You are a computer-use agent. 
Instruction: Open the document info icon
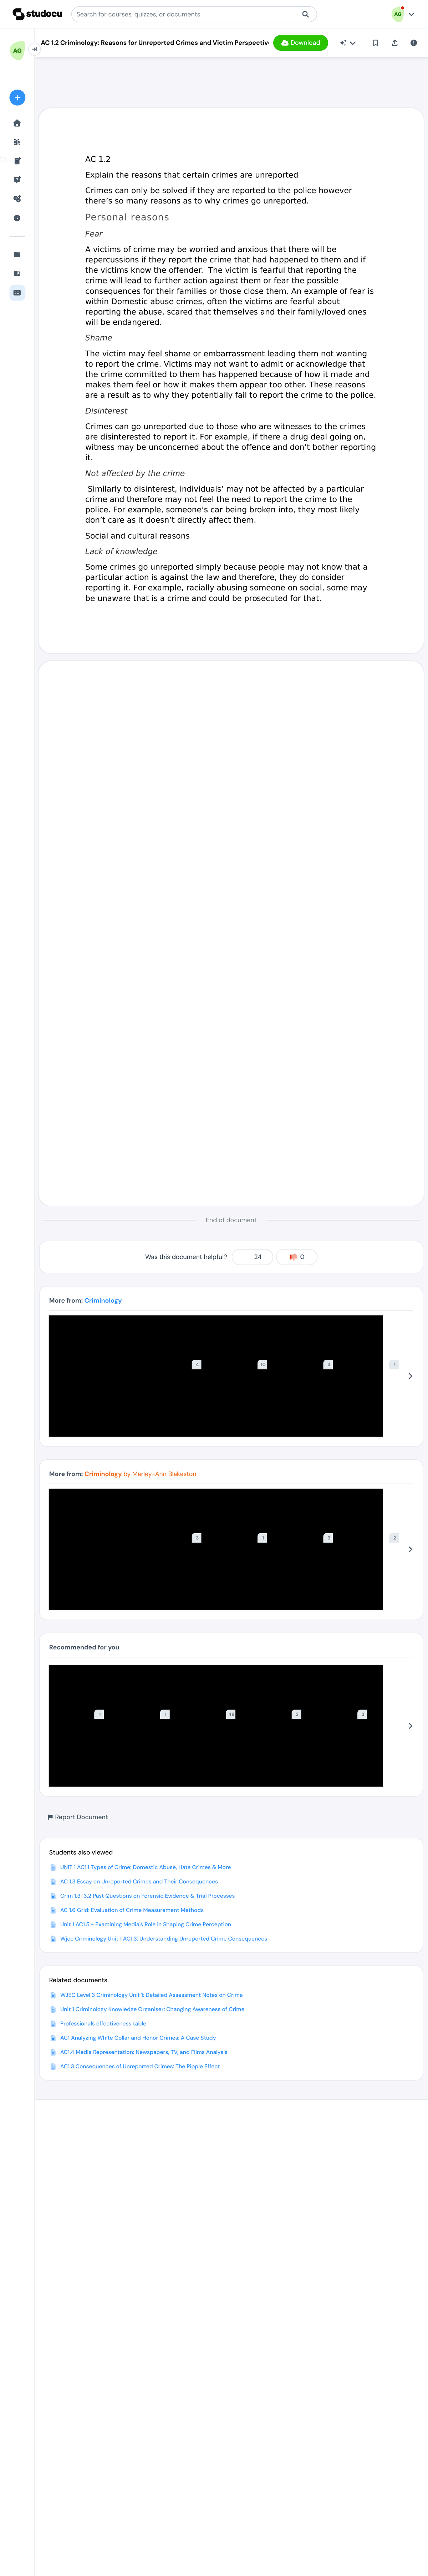414,43
